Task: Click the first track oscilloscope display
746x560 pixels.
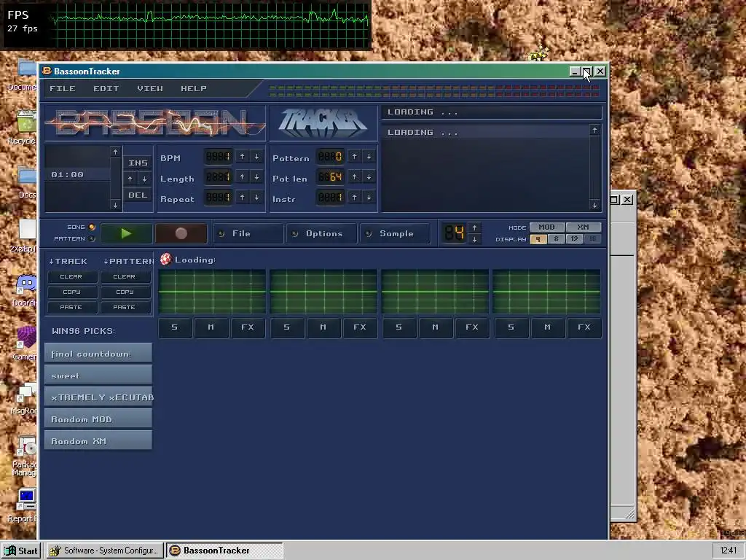Action: (x=212, y=292)
